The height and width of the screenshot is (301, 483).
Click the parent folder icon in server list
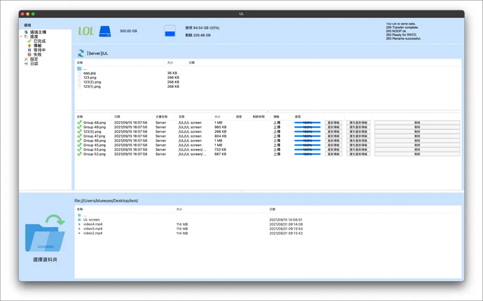(80, 69)
